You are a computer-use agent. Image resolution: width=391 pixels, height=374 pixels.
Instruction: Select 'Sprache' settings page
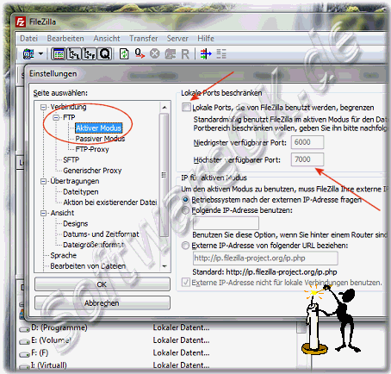64,255
